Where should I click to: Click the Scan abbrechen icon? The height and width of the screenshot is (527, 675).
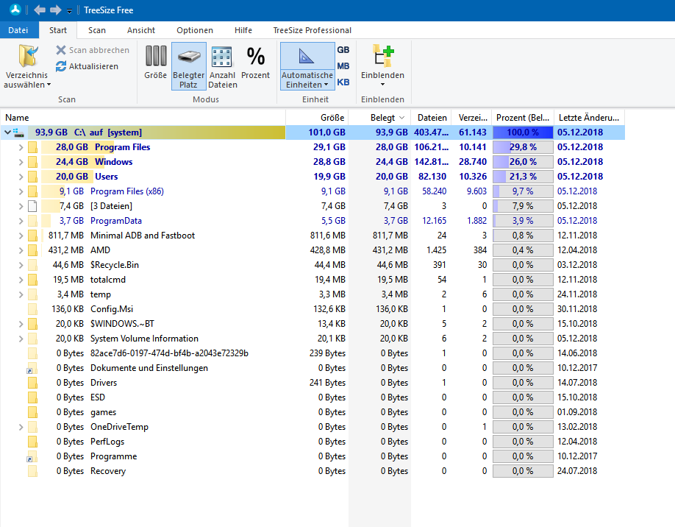(x=62, y=50)
